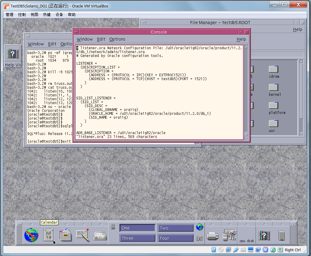This screenshot has width=311, height=256.
Task: Lock the screen with padlock icon
Action: 113,227
